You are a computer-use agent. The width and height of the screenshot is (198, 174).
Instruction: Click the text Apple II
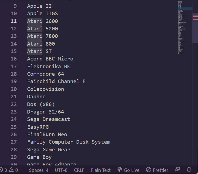point(39,6)
